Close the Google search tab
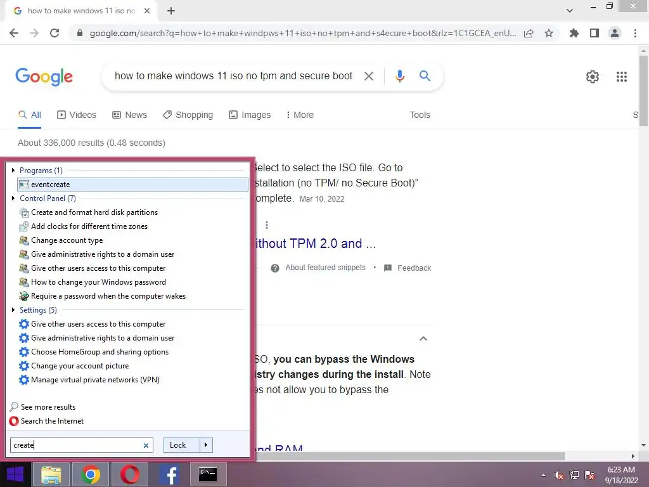This screenshot has height=487, width=649. [x=147, y=11]
